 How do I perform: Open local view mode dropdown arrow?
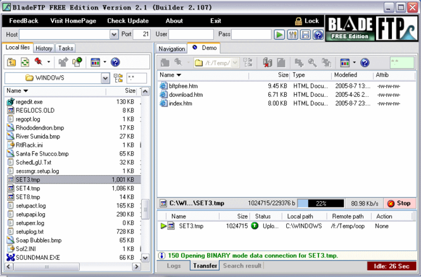pos(105,62)
